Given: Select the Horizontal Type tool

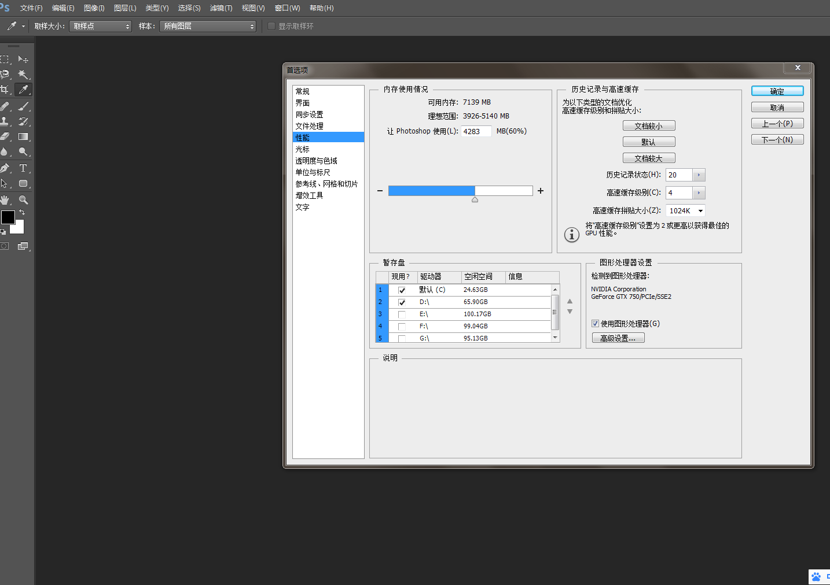Looking at the screenshot, I should 23,168.
